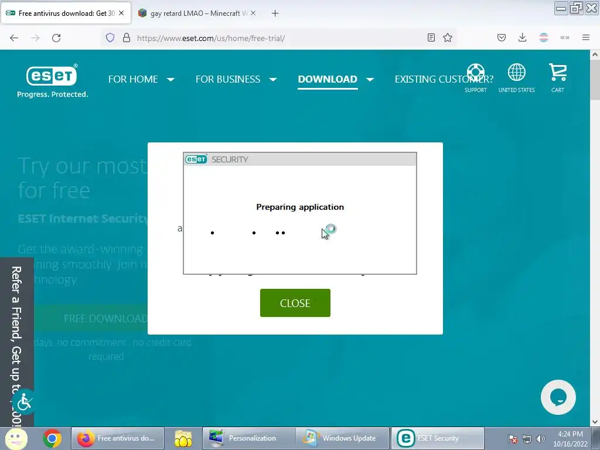Click the faded FREE DOWNLOAD button
The image size is (600, 450).
tap(92, 318)
